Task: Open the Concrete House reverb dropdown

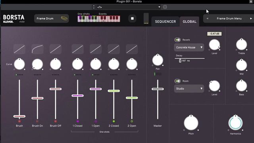Action: click(x=189, y=48)
